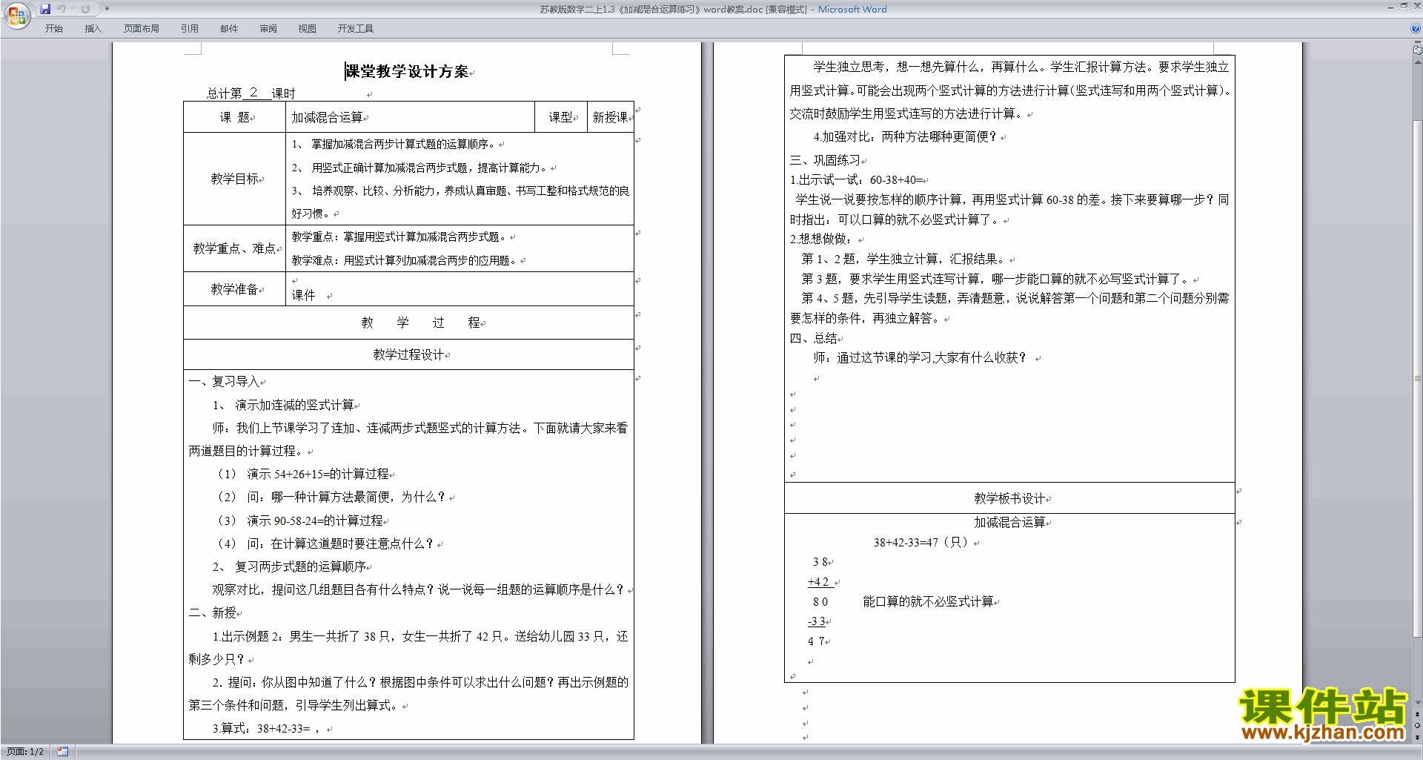Switch to 引用 tab
1423x760 pixels.
[190, 28]
